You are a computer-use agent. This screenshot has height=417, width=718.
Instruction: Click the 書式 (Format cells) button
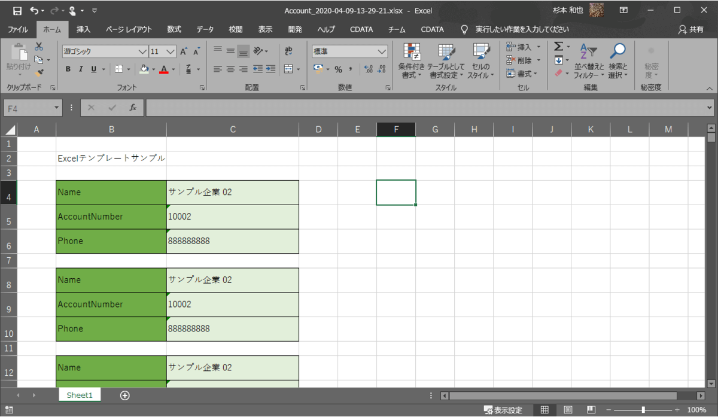coord(522,73)
